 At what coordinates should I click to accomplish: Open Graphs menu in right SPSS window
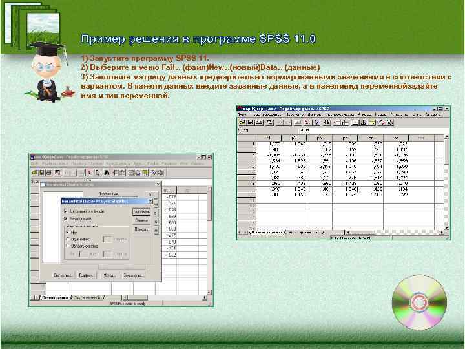(x=380, y=114)
